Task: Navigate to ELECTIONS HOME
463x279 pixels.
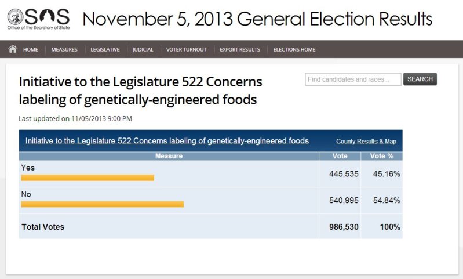Action: tap(294, 50)
